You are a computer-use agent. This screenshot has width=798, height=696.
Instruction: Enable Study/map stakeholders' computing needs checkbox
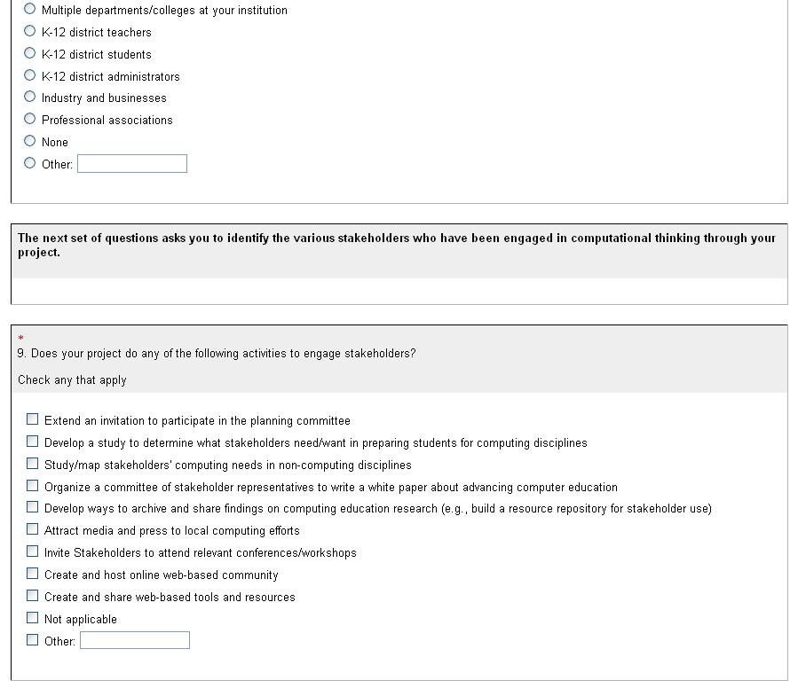(33, 463)
